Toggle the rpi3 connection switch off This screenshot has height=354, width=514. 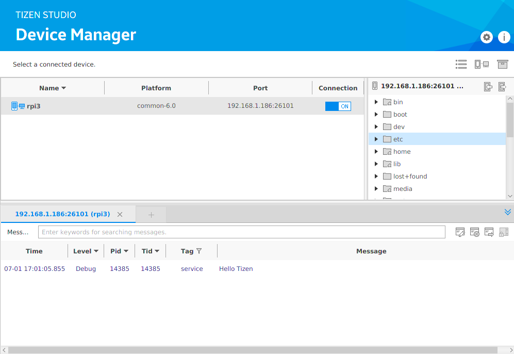pyautogui.click(x=338, y=106)
